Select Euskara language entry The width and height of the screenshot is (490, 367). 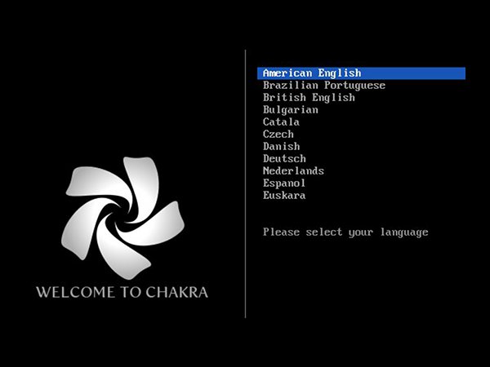(x=284, y=196)
